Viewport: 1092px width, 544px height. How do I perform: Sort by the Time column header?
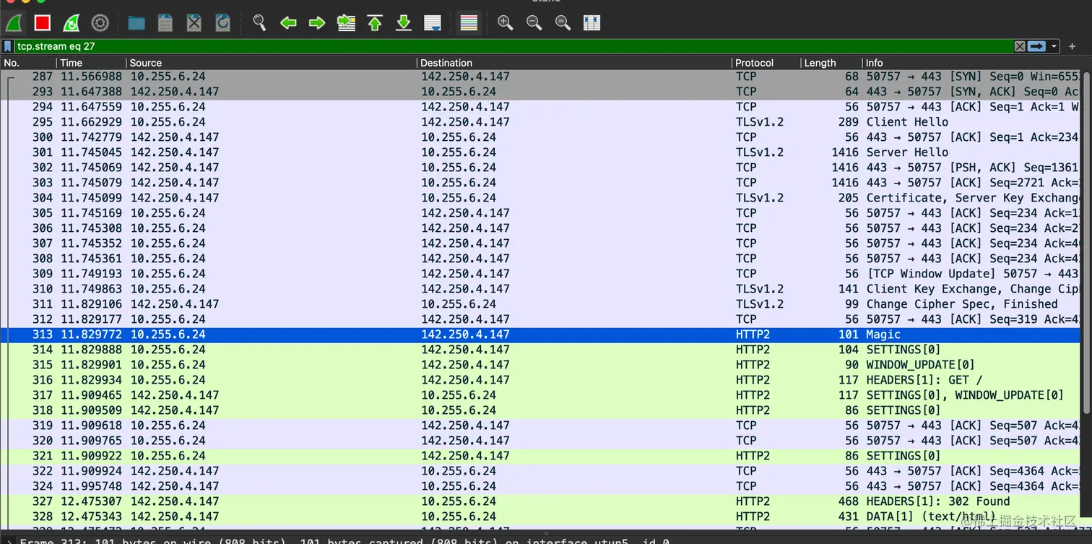coord(92,63)
